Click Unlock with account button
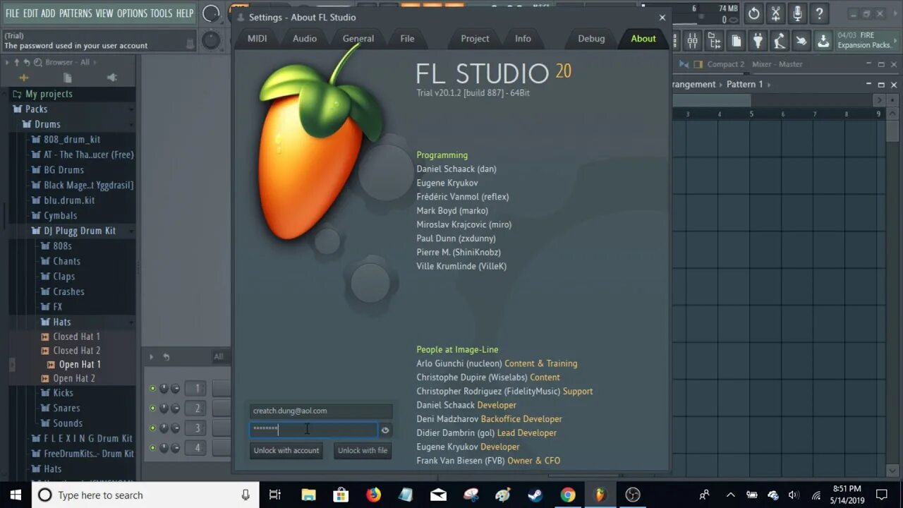903x508 pixels. (x=286, y=450)
